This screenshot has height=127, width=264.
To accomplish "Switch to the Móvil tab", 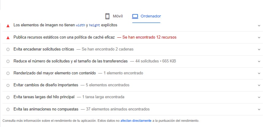I will [x=114, y=16].
